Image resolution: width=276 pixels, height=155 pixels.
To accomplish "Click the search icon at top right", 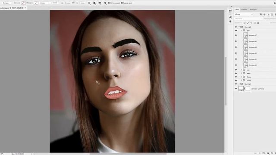I will tap(275, 3).
